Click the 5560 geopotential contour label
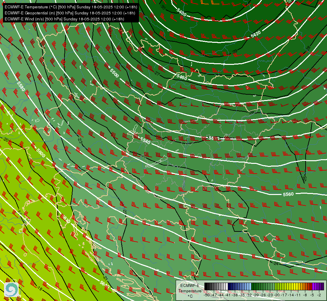This screenshot has height=301, width=327. point(288,194)
